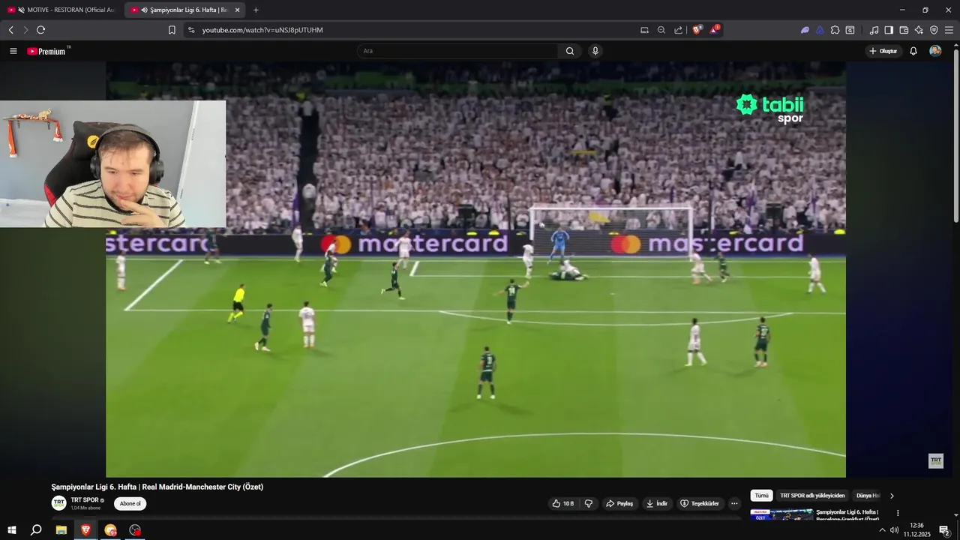
Task: Open Brave Shields lion icon
Action: [x=697, y=30]
